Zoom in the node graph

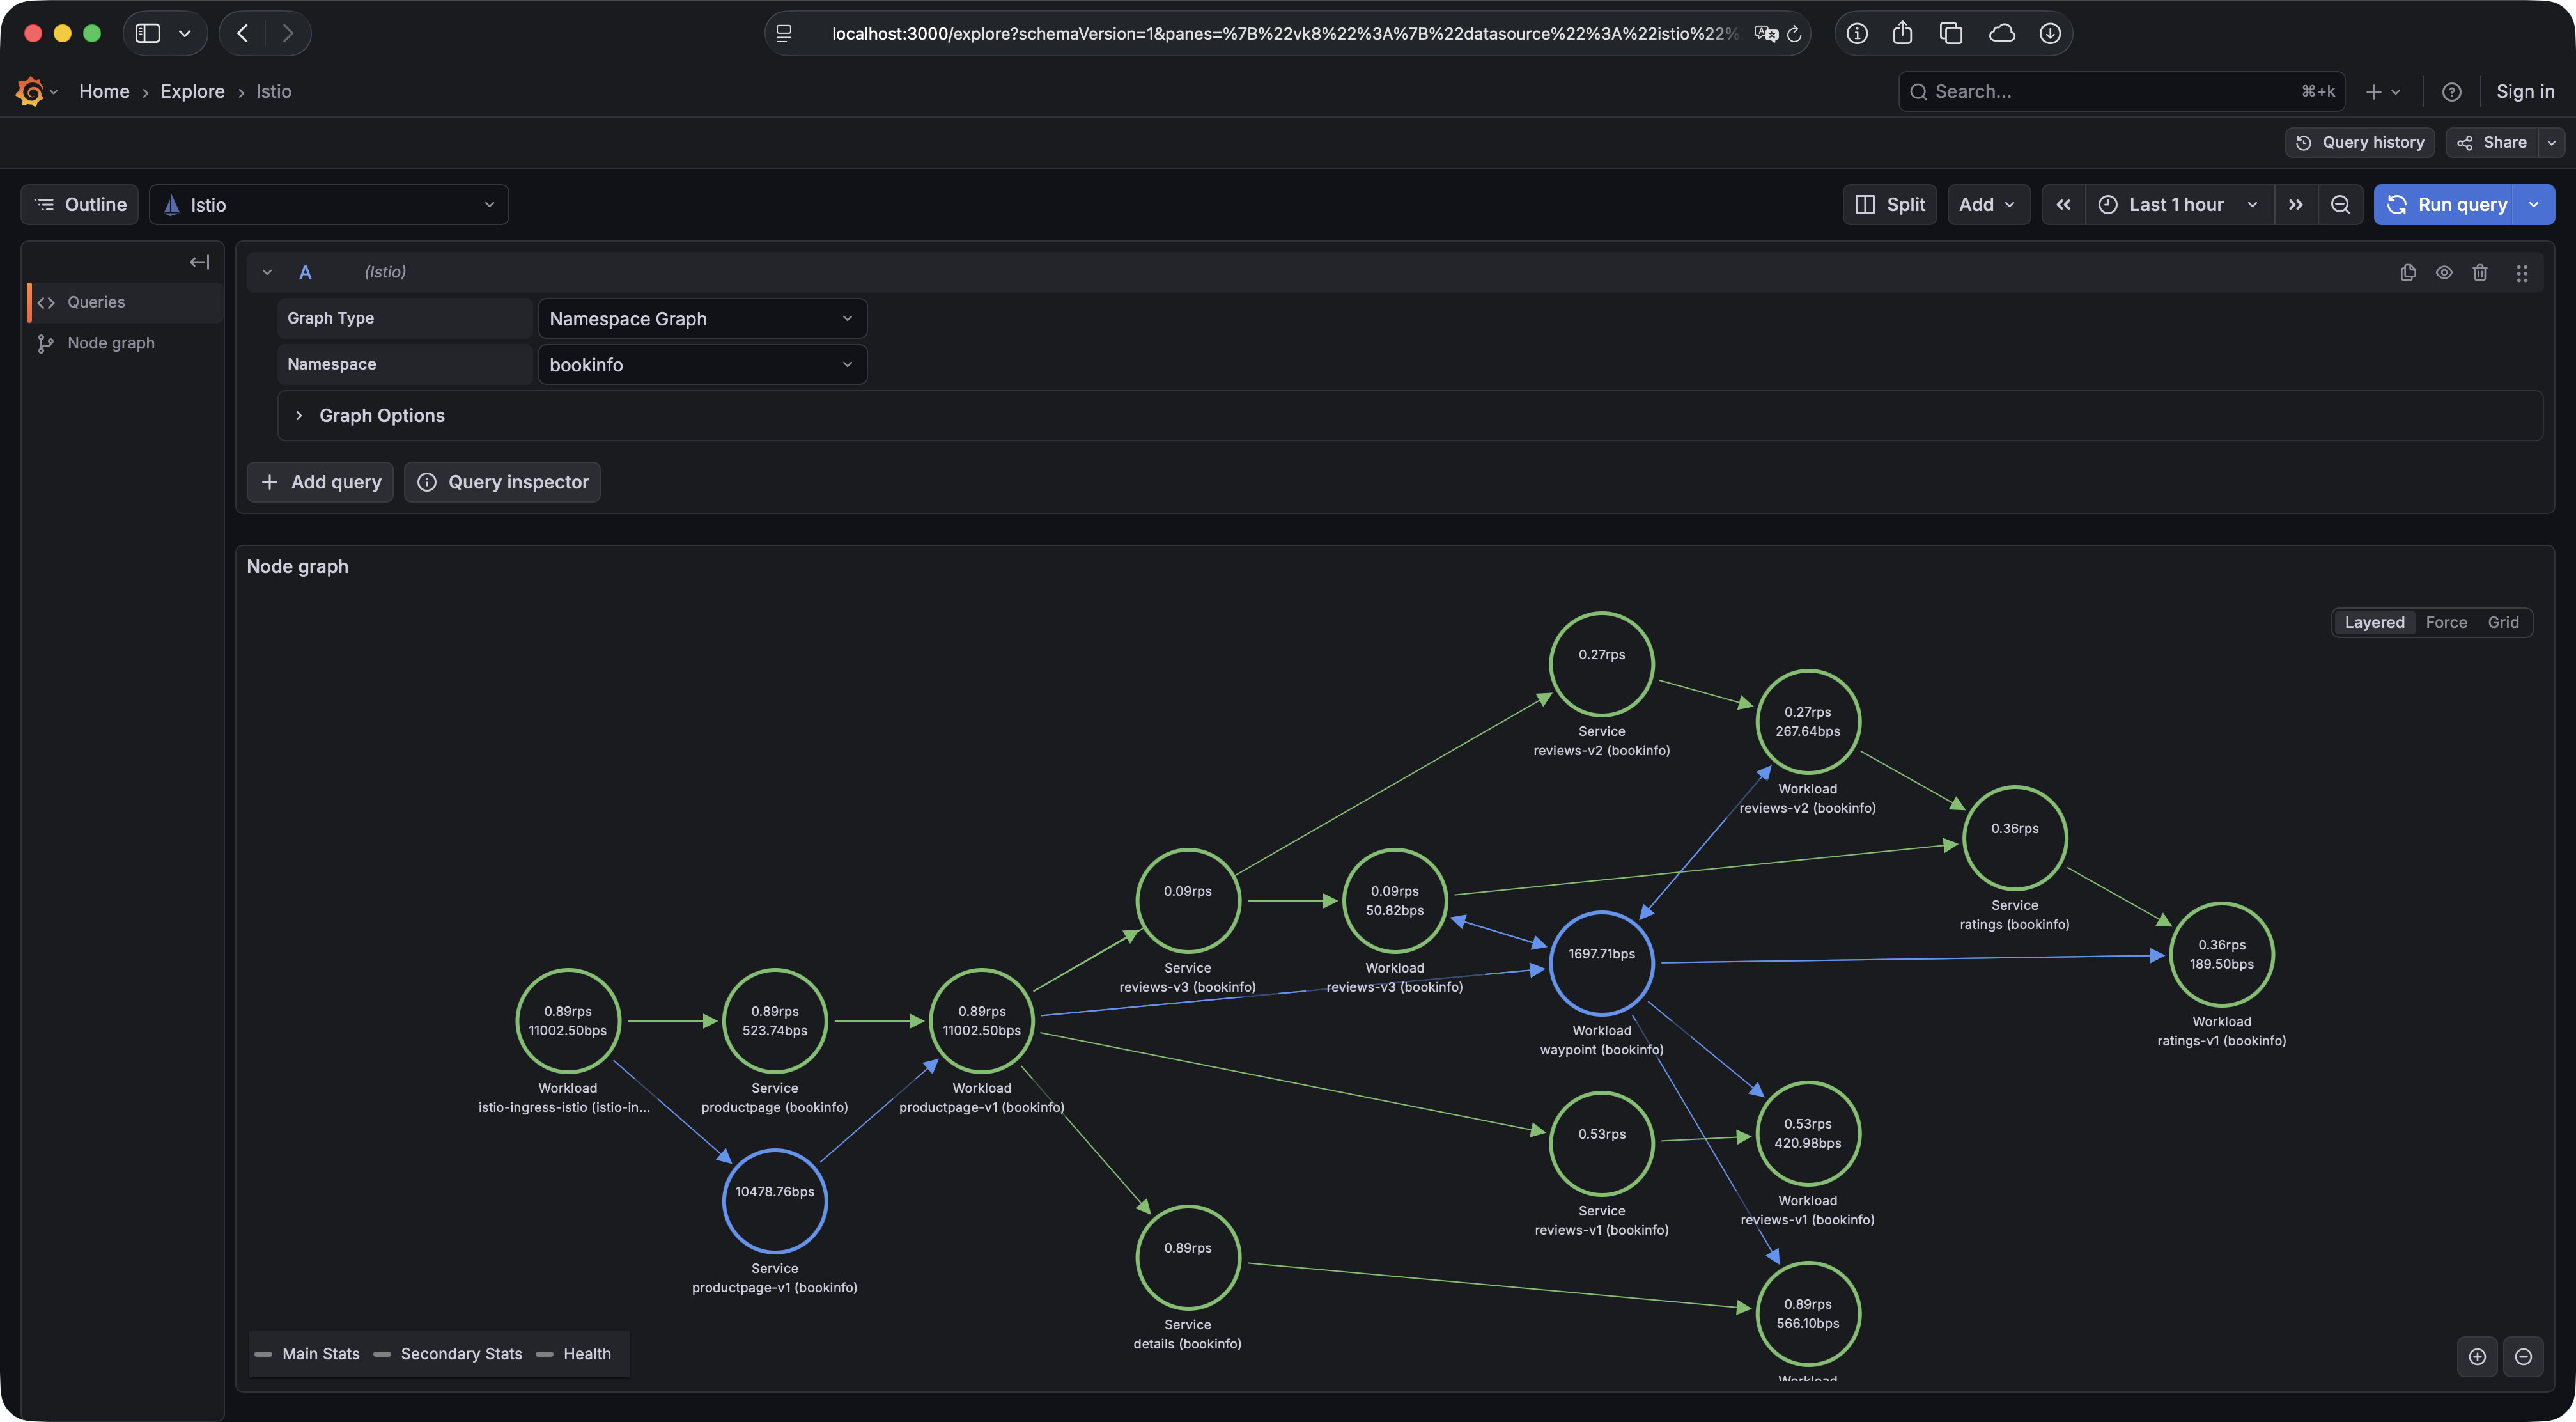point(2477,1357)
